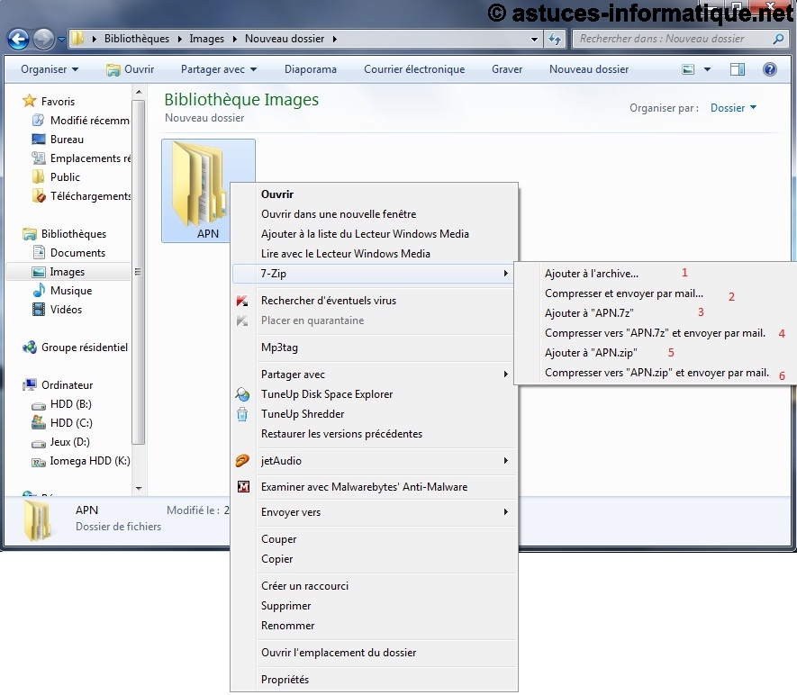
Task: Click the navigation pane scrollbar
Action: click(x=138, y=272)
